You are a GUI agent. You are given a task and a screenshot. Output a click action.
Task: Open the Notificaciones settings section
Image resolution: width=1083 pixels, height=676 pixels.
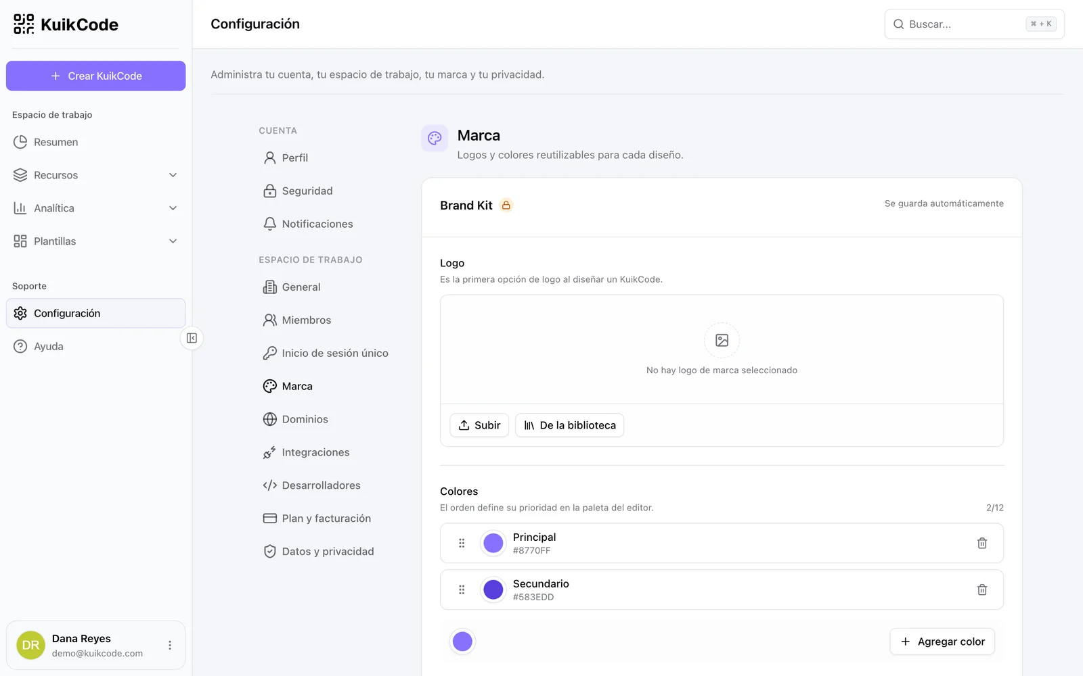click(x=308, y=224)
